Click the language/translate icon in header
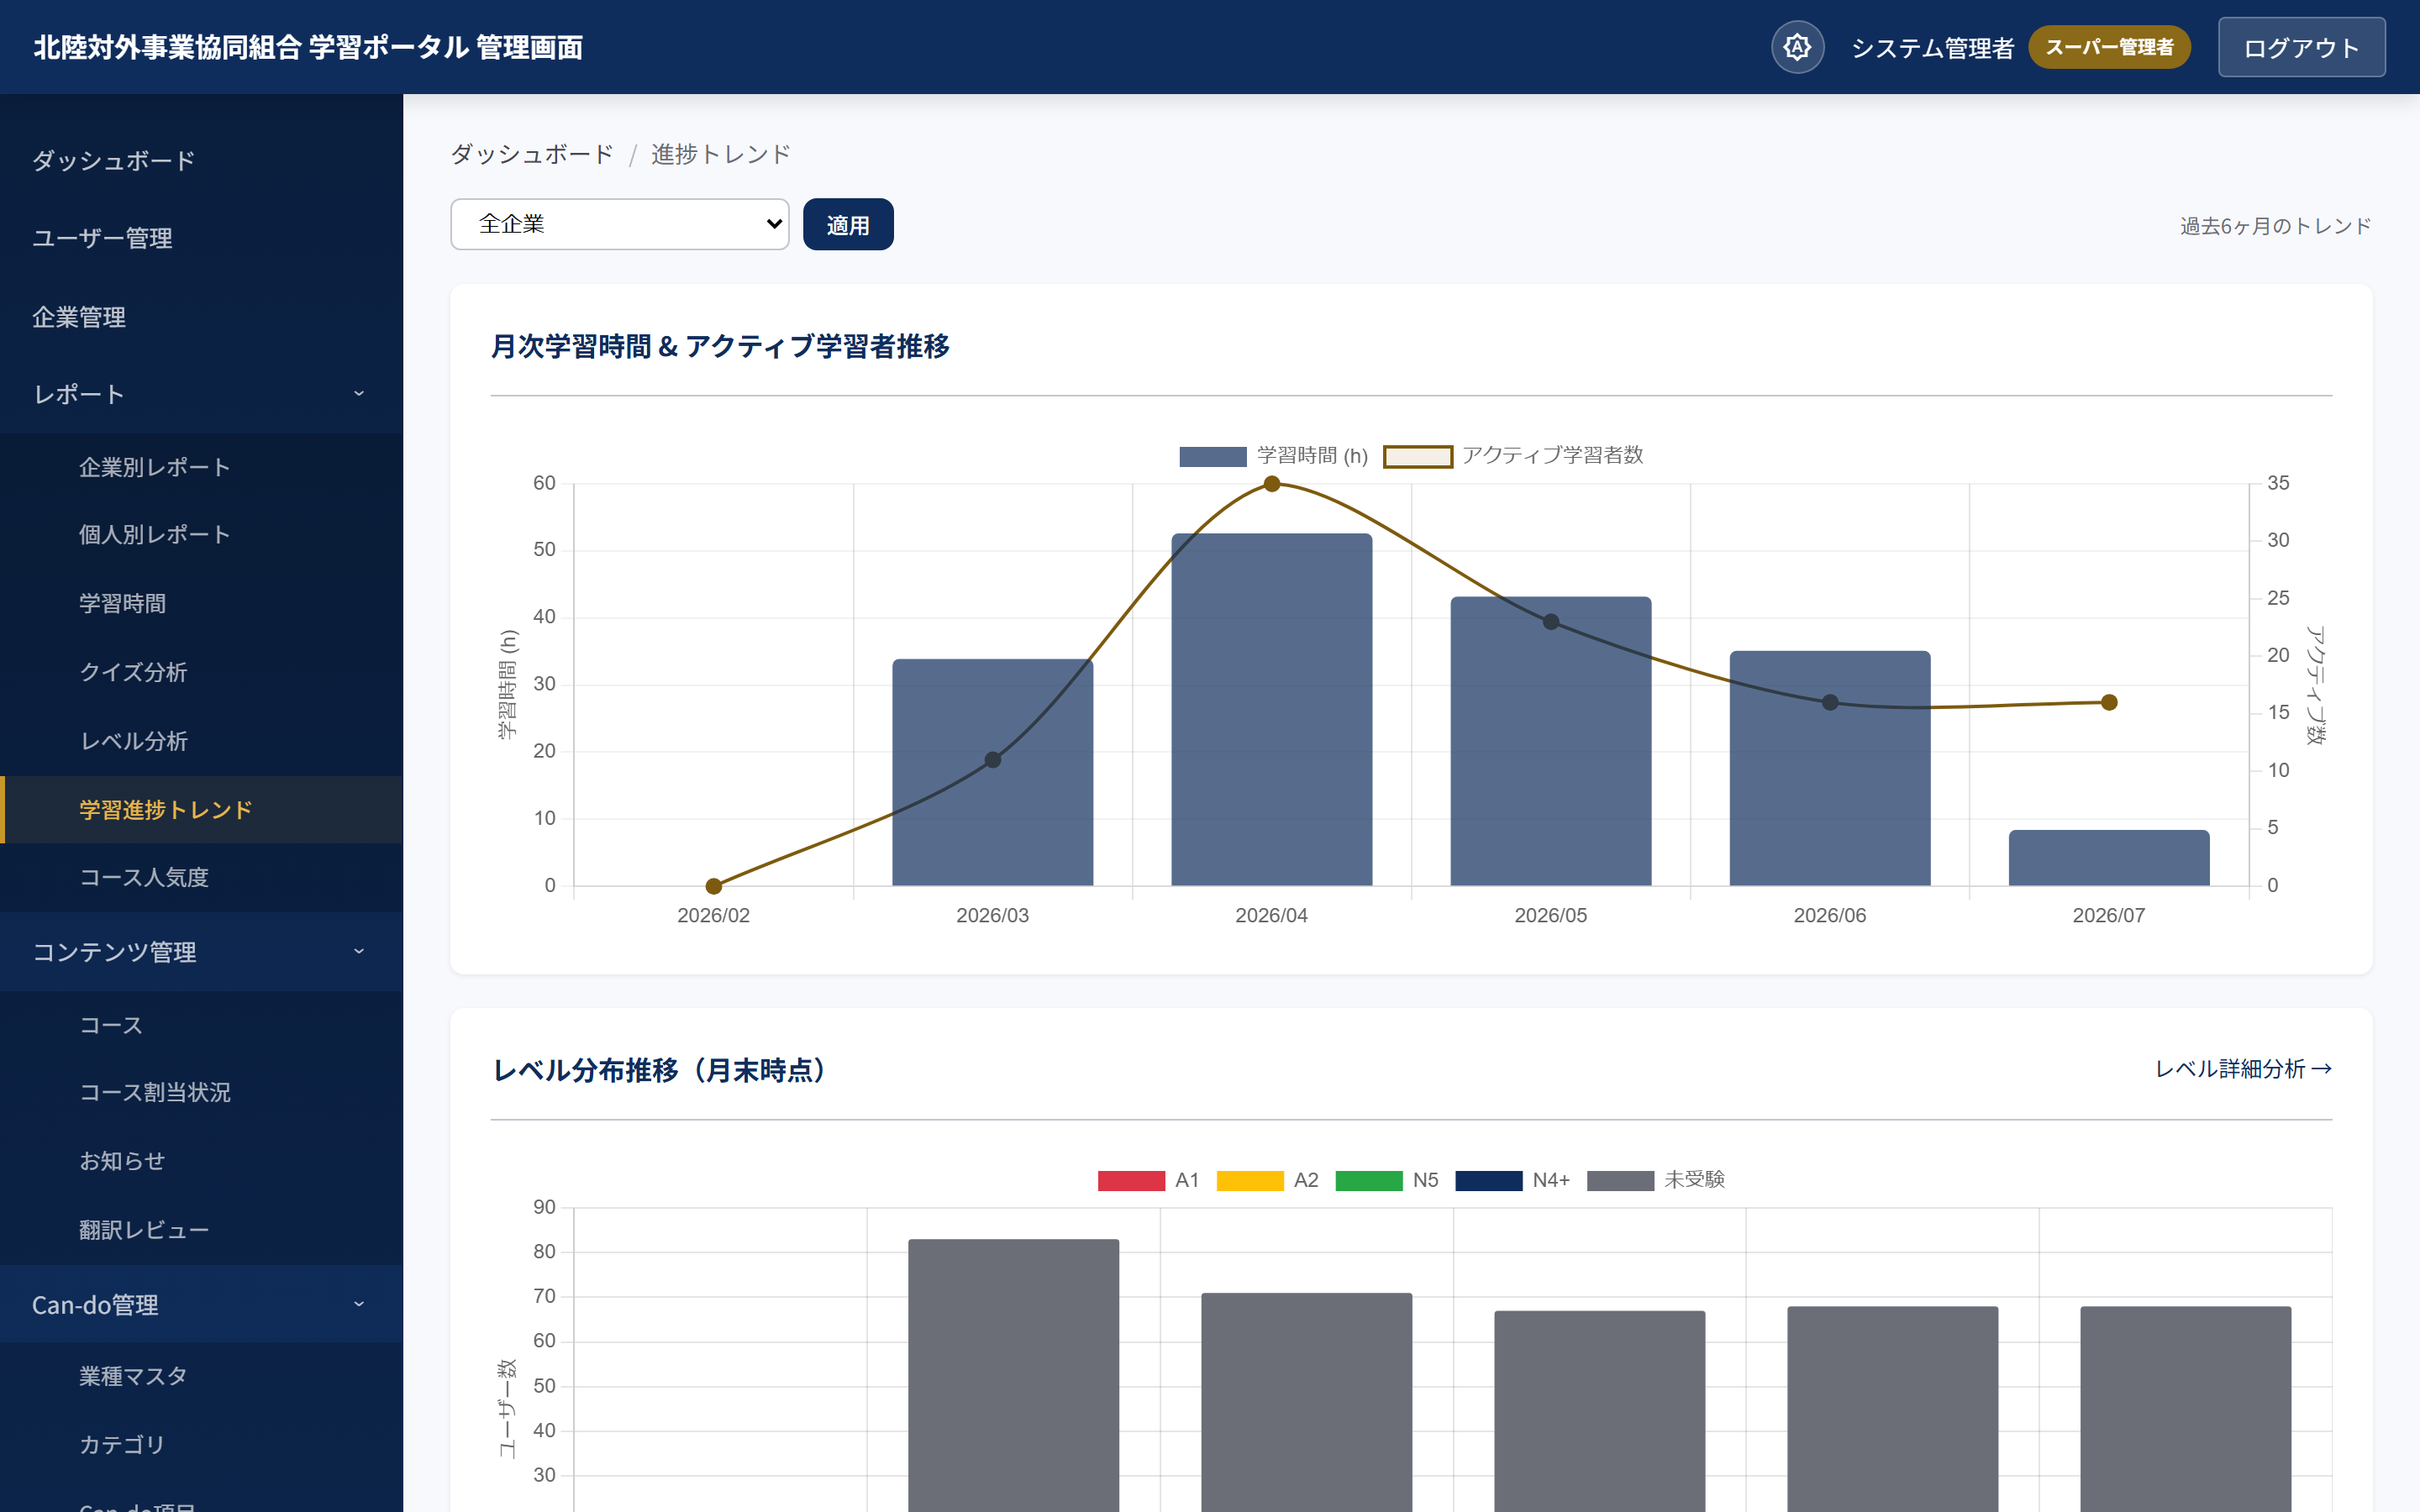Screen dimensions: 2420x1512 pyautogui.click(x=1797, y=47)
